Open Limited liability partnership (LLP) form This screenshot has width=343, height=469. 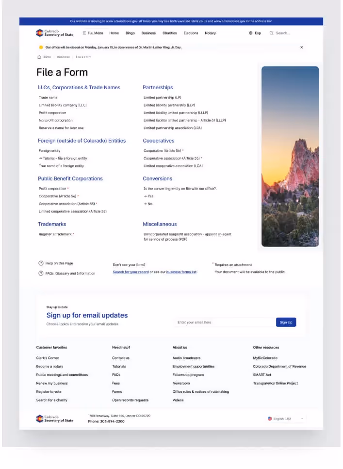[x=169, y=105]
